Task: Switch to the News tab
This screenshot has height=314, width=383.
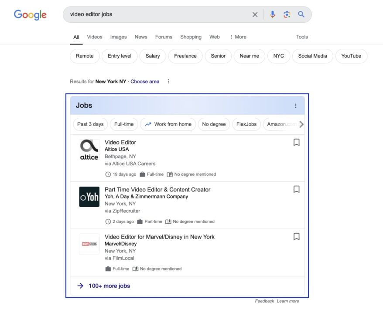Action: [x=141, y=37]
